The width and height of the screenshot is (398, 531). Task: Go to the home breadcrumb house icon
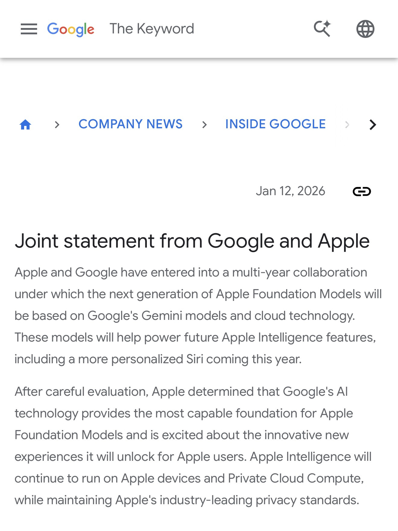click(x=26, y=124)
